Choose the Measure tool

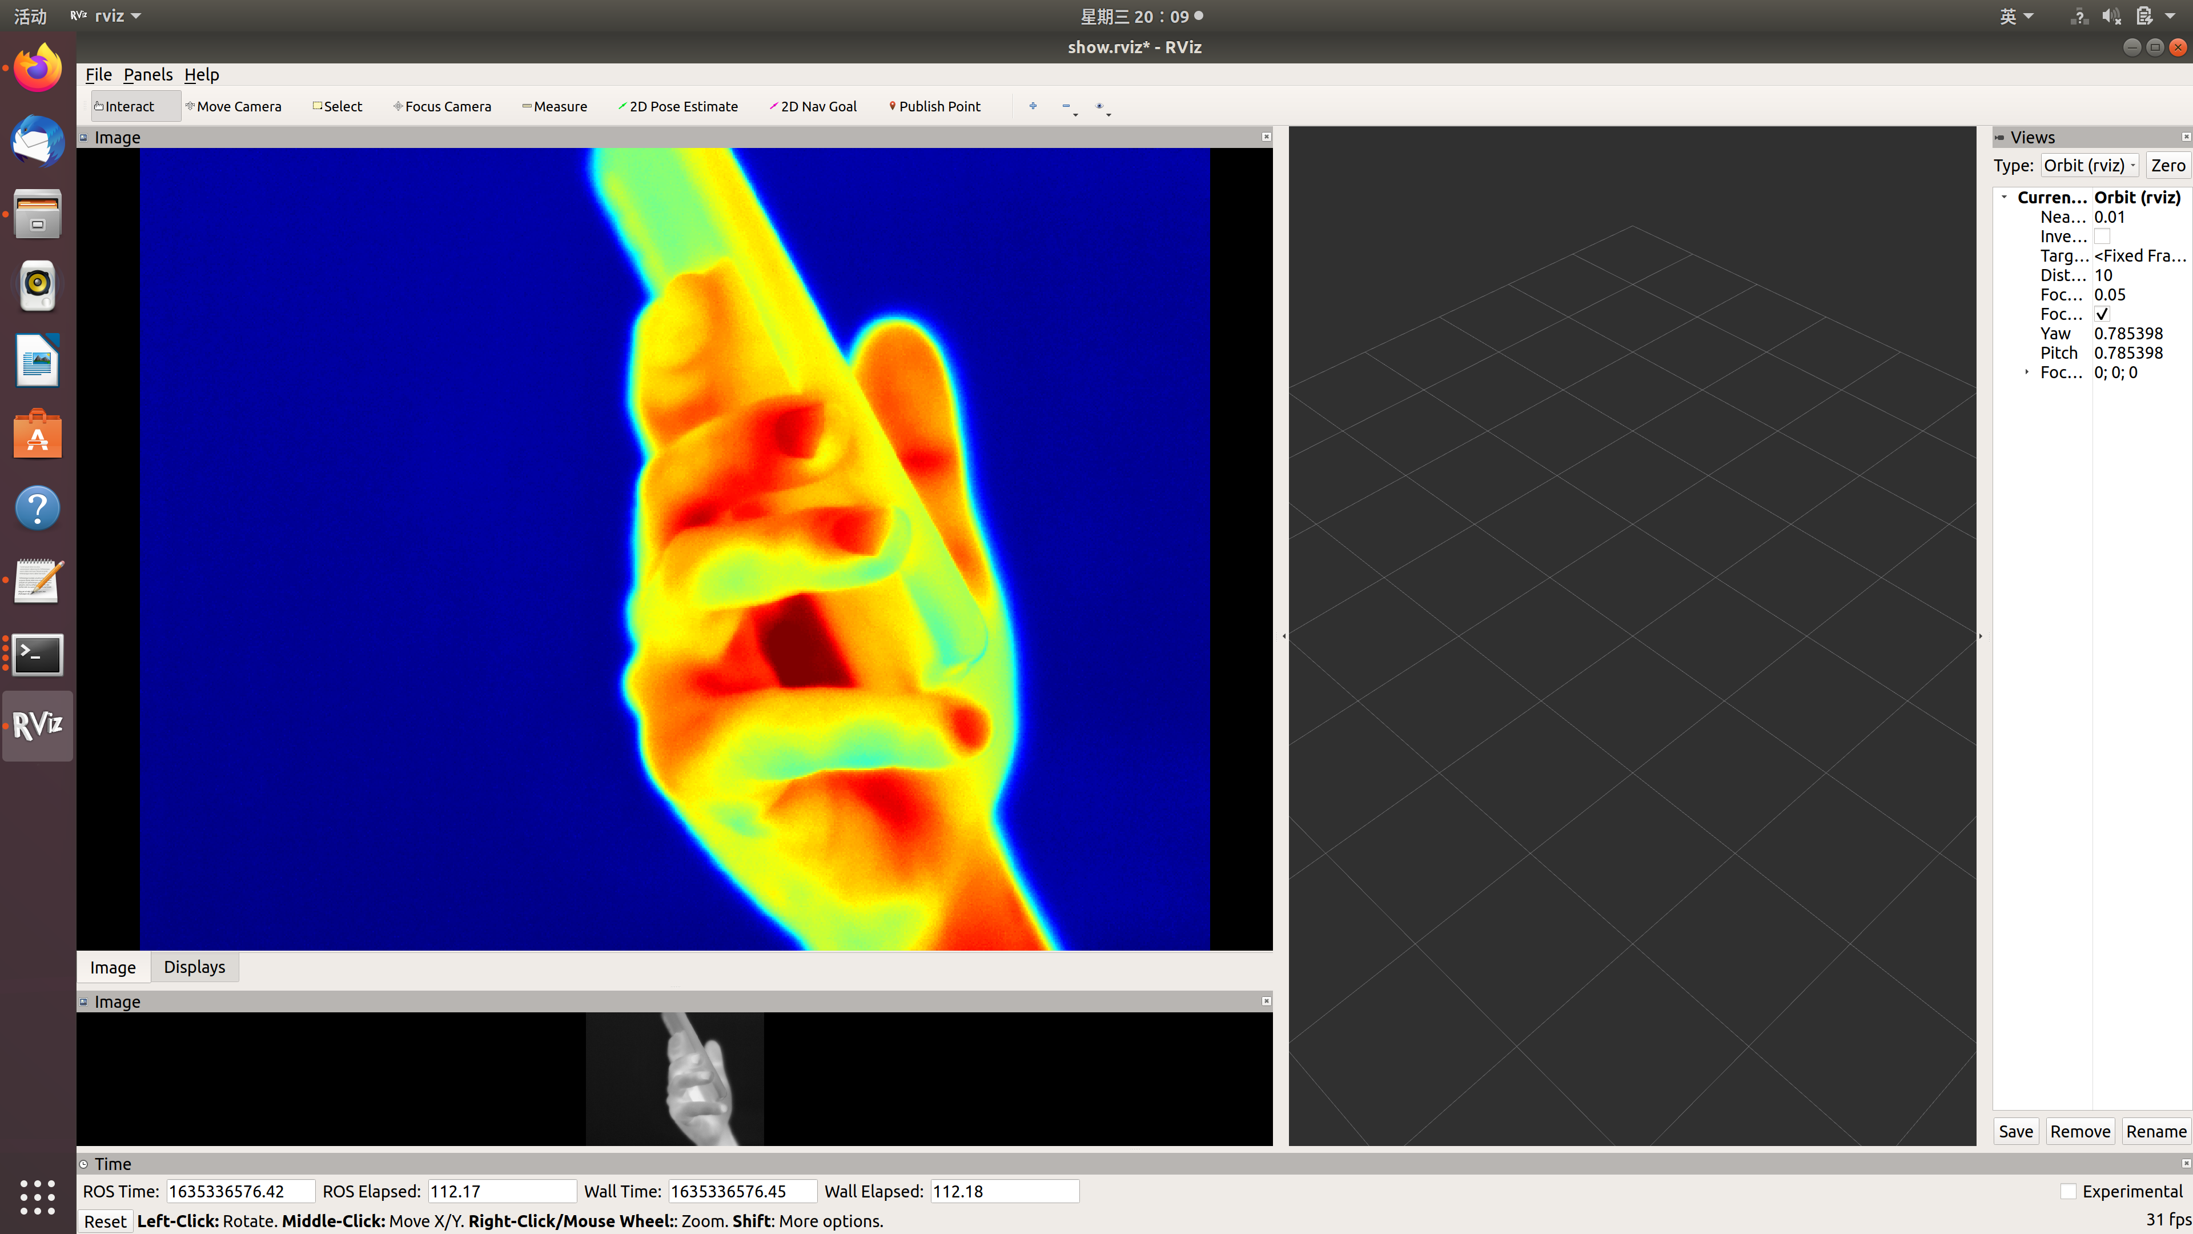coord(554,106)
